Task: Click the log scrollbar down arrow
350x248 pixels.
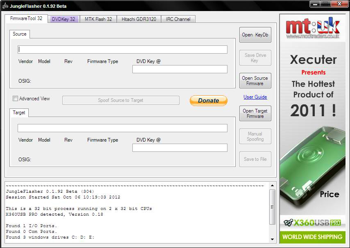Action: (272, 239)
